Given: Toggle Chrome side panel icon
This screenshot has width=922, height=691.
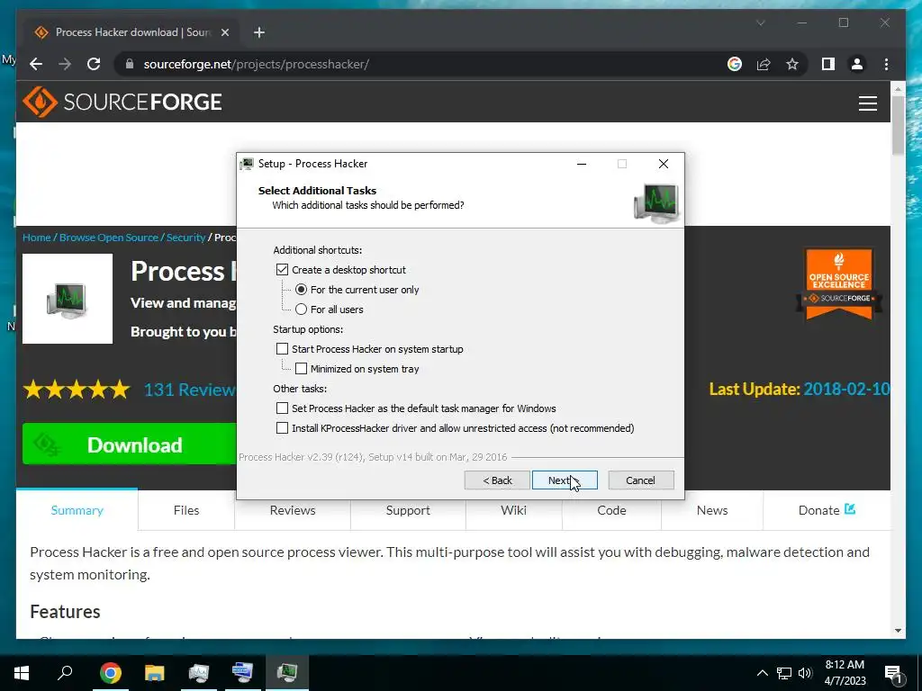Looking at the screenshot, I should click(828, 64).
